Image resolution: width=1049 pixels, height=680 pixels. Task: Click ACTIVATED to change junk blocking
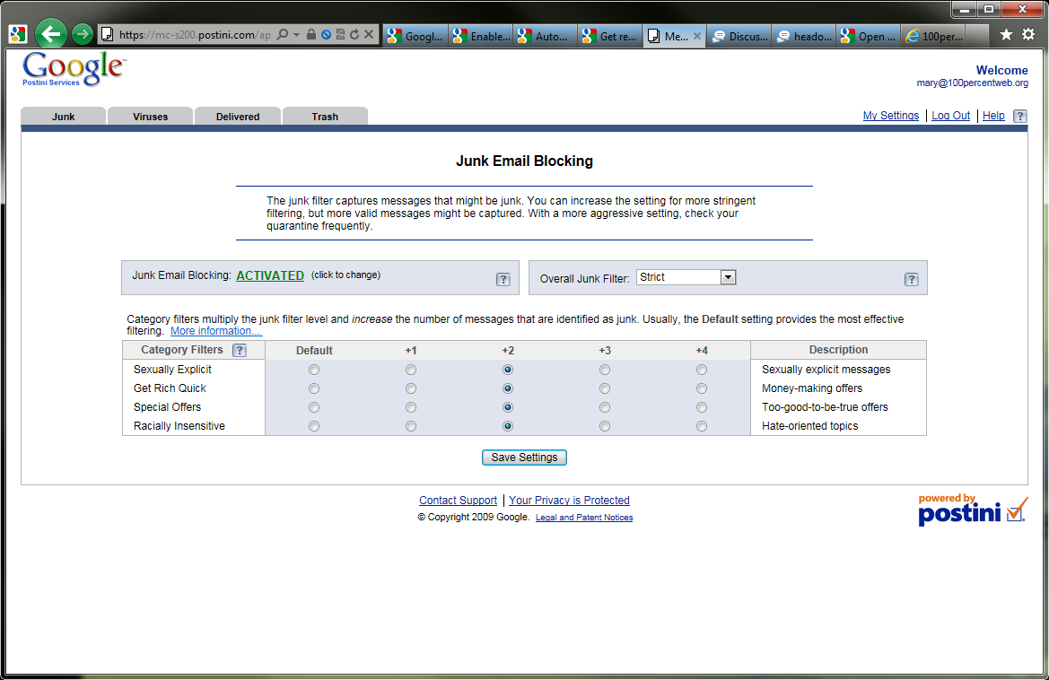pyautogui.click(x=270, y=275)
